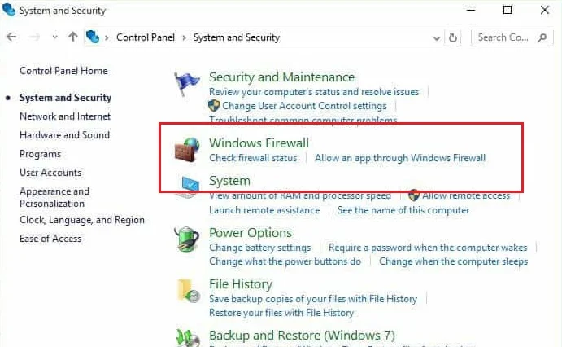Click Allow an app through Windows Firewall
Screen dimensions: 562x347
pos(399,158)
